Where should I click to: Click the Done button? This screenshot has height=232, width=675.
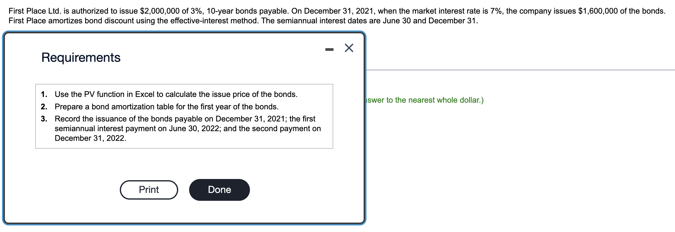point(219,190)
